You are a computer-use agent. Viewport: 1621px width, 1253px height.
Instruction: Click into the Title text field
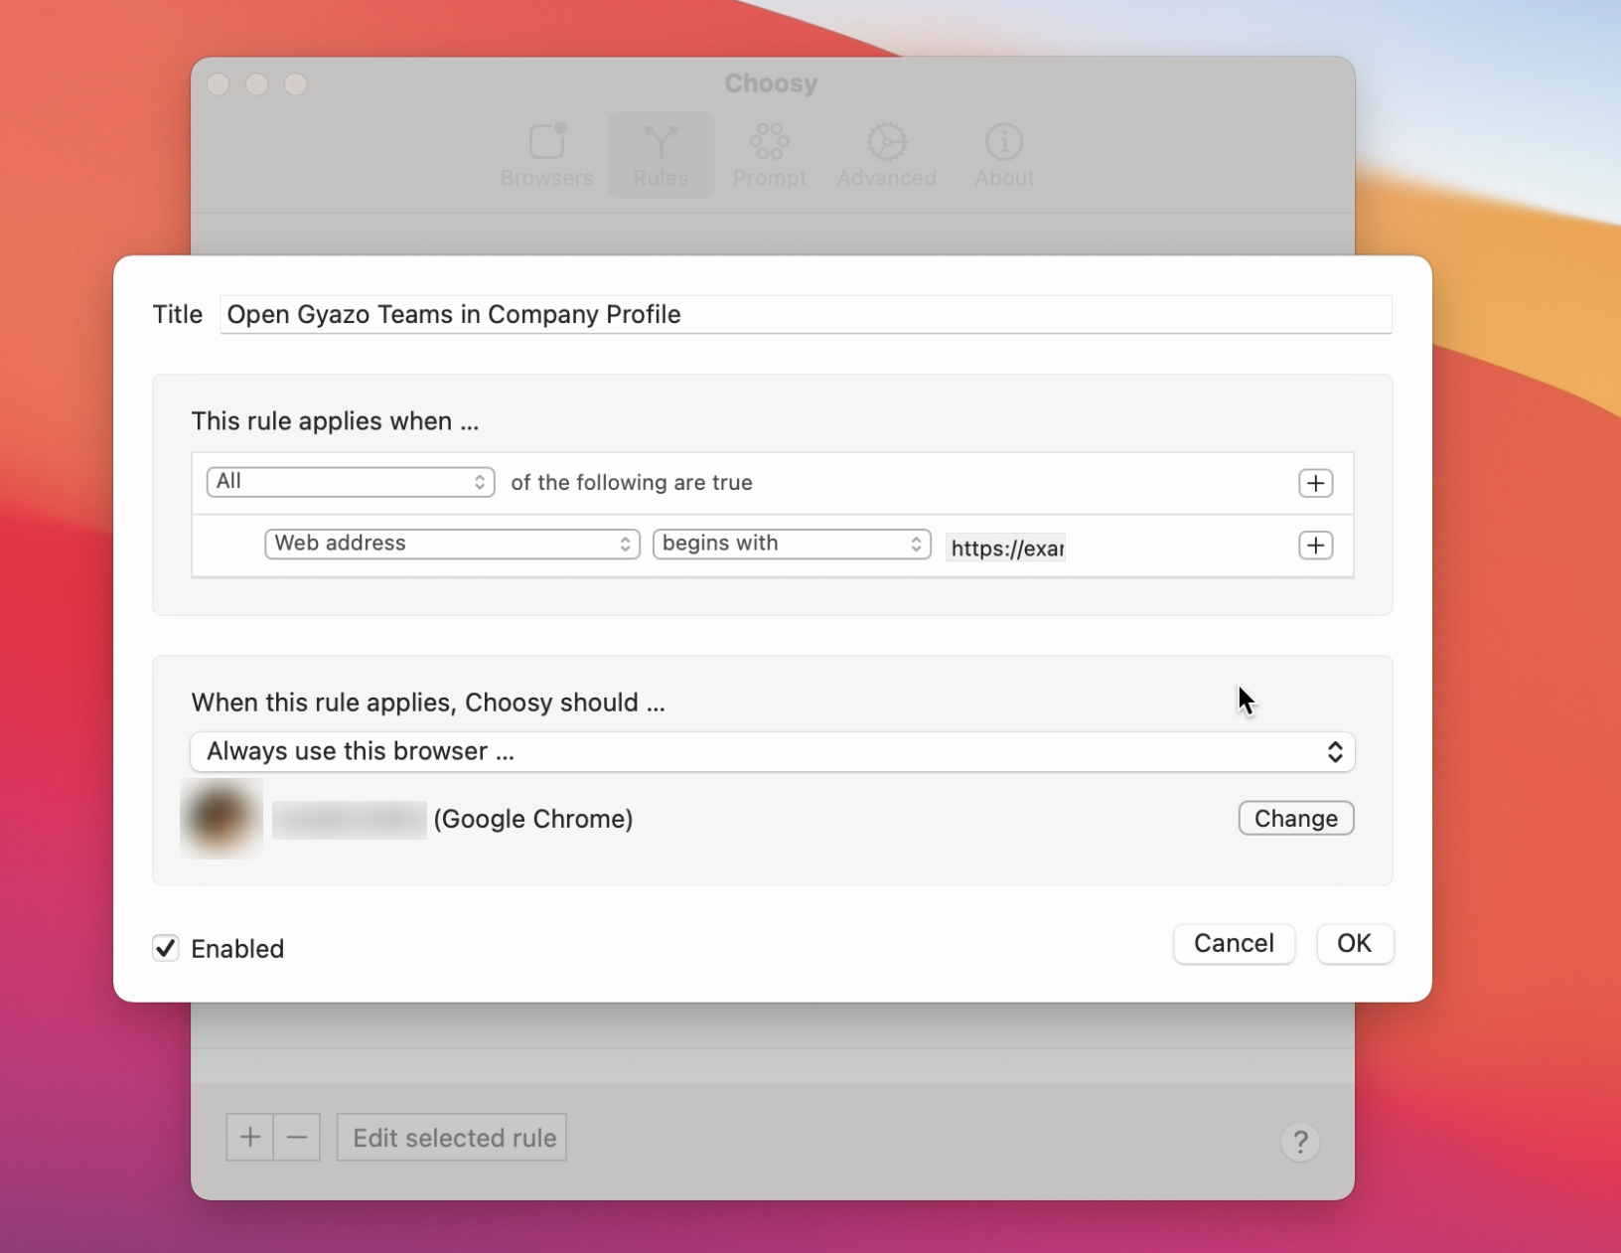coord(806,314)
